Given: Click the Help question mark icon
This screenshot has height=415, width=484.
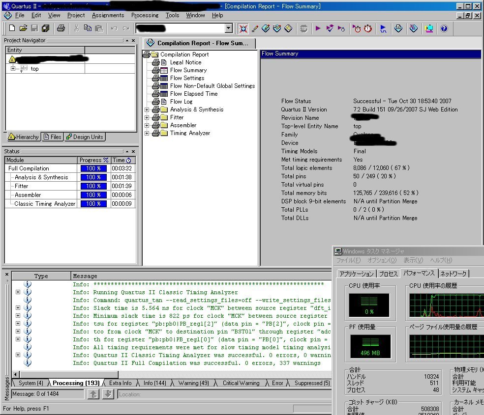Looking at the screenshot, I should click(444, 28).
